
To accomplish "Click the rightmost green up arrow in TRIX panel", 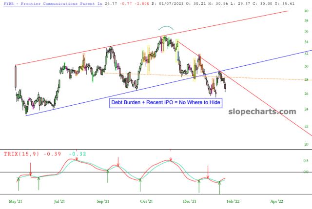I will 219,187.
